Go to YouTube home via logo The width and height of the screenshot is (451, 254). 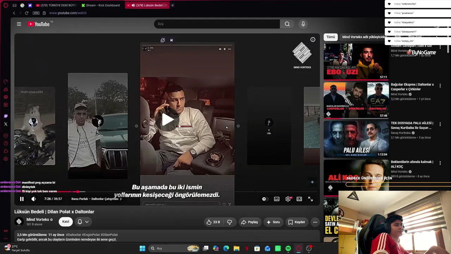pos(39,24)
